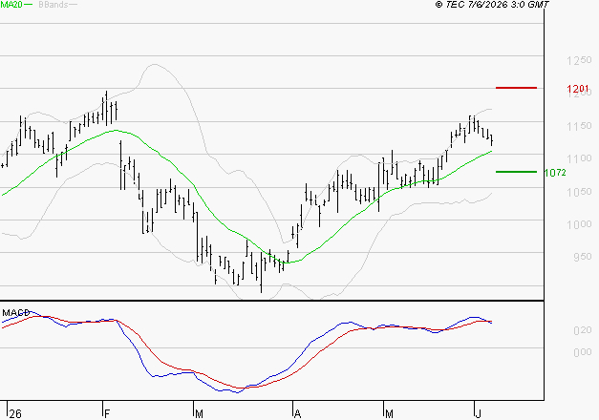Click the green 1072 support value
The width and height of the screenshot is (599, 420).
point(555,173)
